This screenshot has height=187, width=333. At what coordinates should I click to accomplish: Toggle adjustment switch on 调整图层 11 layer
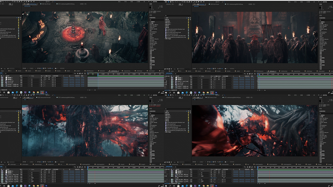coord(219,171)
